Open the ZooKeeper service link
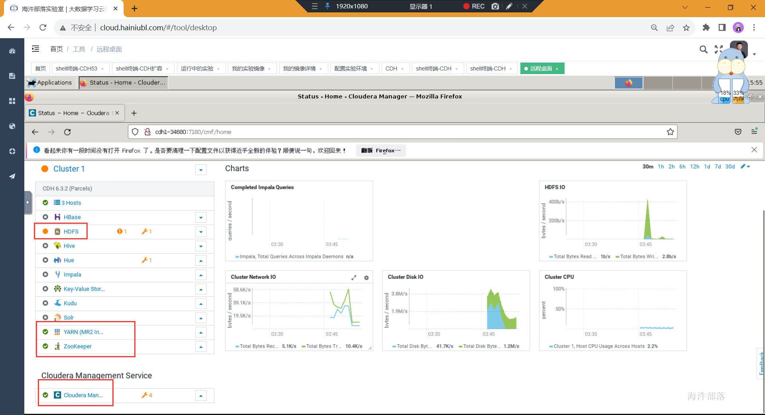The height and width of the screenshot is (415, 765). pos(77,346)
